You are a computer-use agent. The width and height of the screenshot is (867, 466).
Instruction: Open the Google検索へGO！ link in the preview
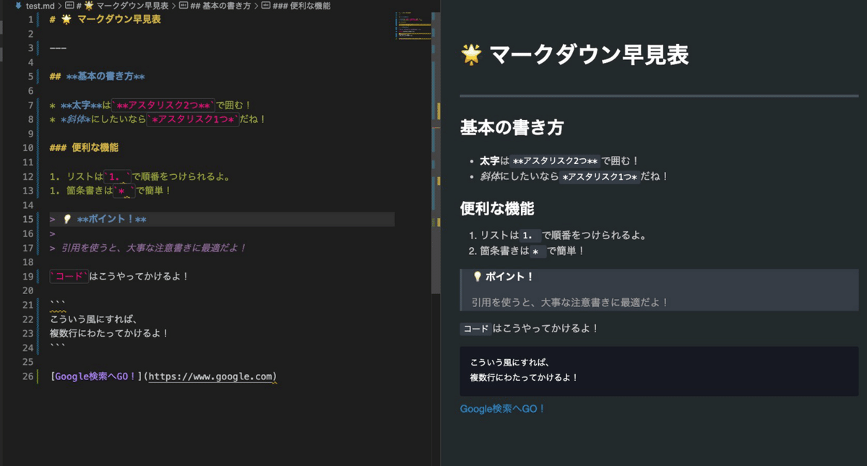click(x=502, y=409)
